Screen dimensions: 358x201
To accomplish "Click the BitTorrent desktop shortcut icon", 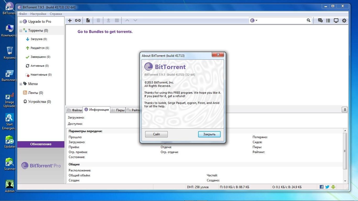I will pyautogui.click(x=10, y=8).
